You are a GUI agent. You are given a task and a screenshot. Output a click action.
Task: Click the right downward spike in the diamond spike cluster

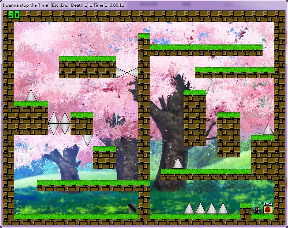(65, 129)
